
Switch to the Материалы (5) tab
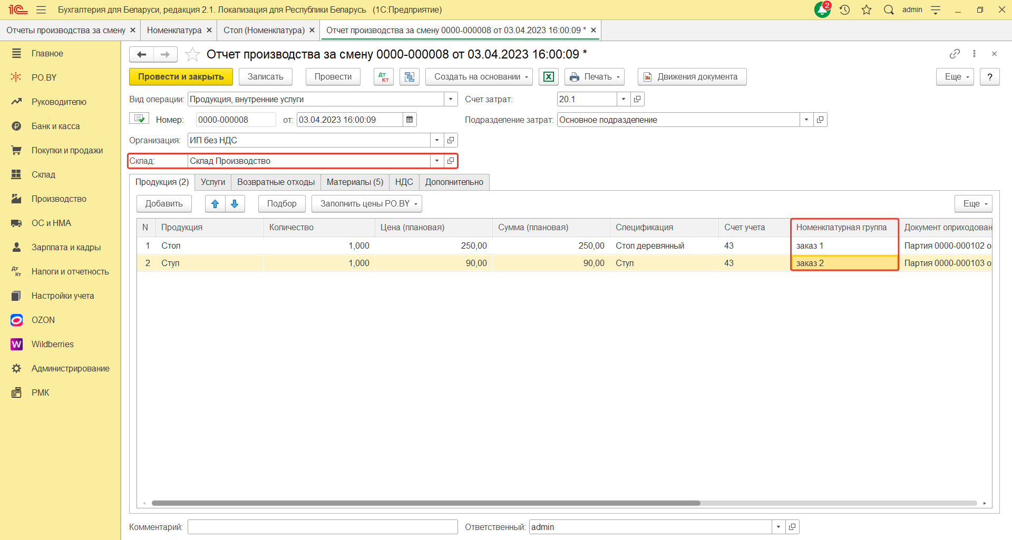355,182
